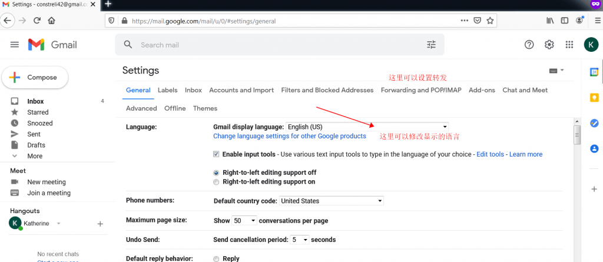Select Reply default behavior radio
Image resolution: width=603 pixels, height=262 pixels.
tap(216, 258)
